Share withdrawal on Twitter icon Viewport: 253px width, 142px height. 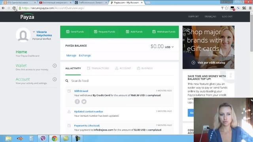(84, 102)
